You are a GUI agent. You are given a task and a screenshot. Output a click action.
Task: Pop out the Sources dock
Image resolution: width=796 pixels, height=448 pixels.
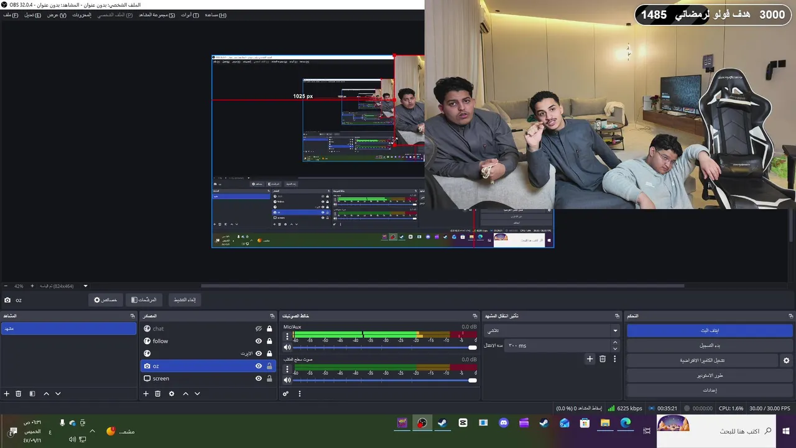272,316
